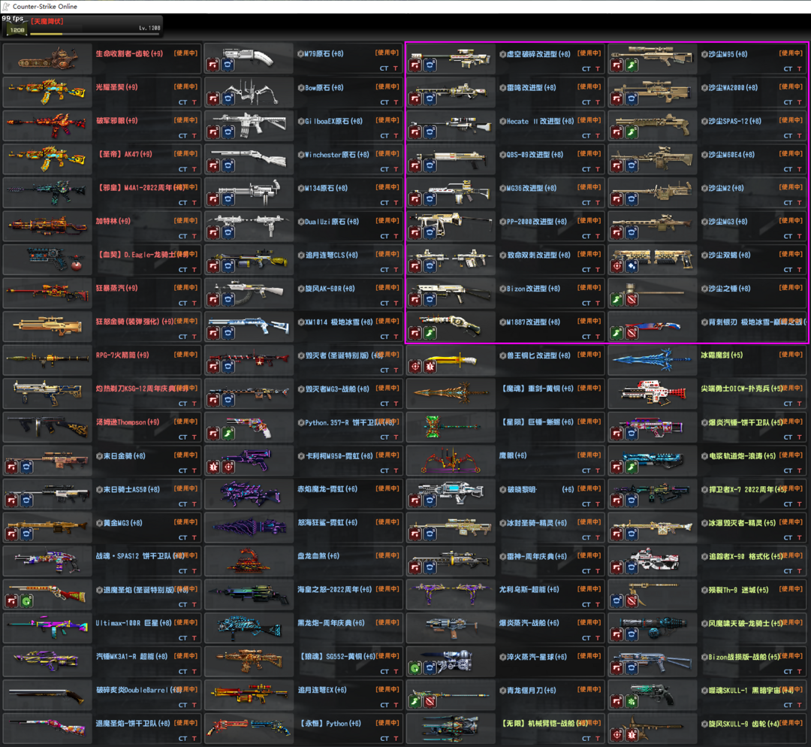Screen dimensions: 811x747
Task: Choose the 尤利乌斯-超能 dual pistols image
Action: click(x=451, y=594)
